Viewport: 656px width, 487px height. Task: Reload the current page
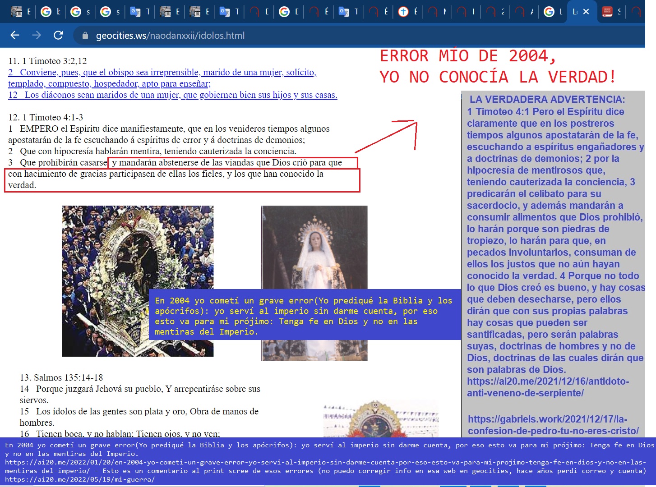click(x=58, y=35)
